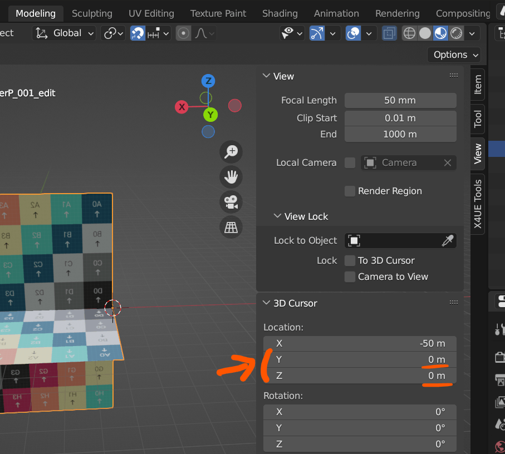Click the green Y axis gizmo ball
This screenshot has width=505, height=454.
[x=210, y=115]
